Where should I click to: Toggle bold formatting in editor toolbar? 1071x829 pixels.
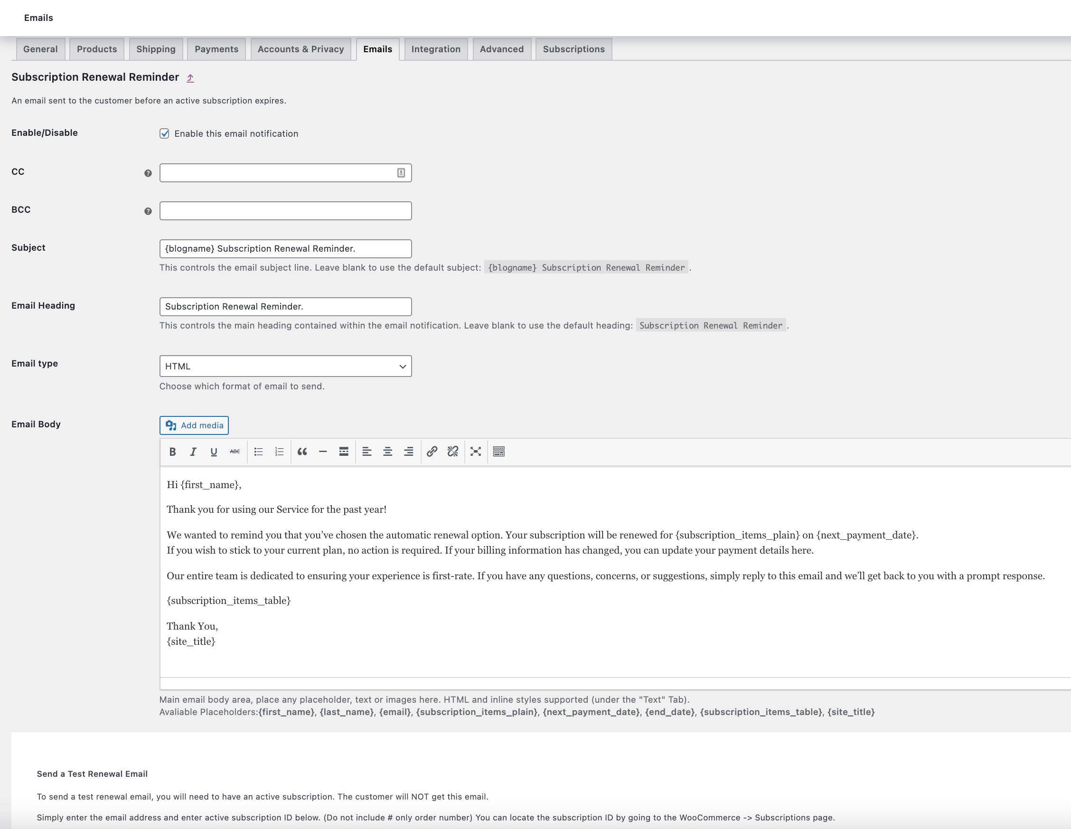point(173,452)
